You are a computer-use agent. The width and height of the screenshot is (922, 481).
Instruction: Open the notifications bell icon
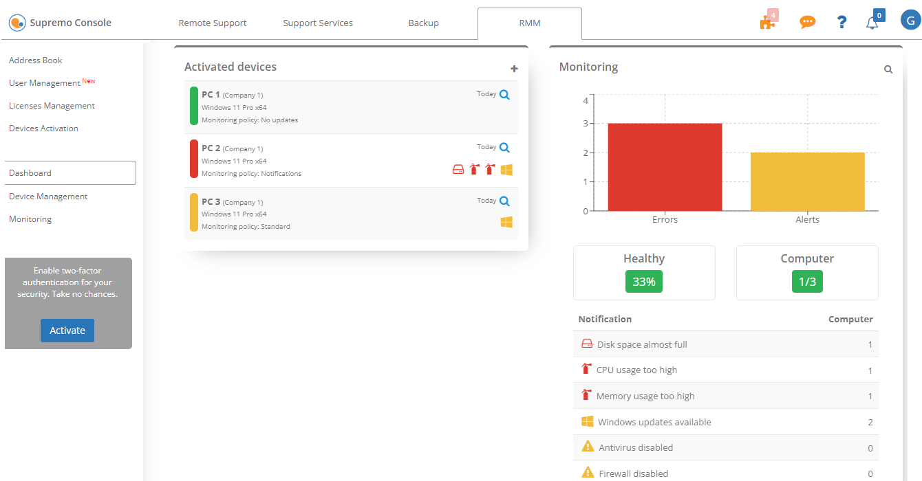872,23
